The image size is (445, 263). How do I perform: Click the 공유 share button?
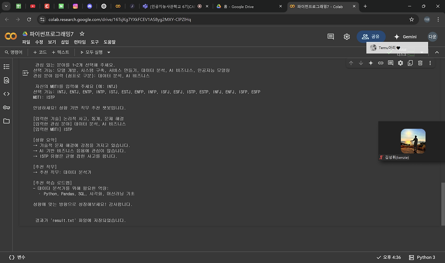[x=371, y=36]
